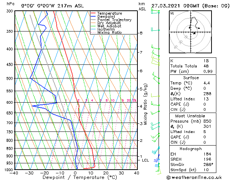Click the 8 km altitude axis label

tap(141, 33)
